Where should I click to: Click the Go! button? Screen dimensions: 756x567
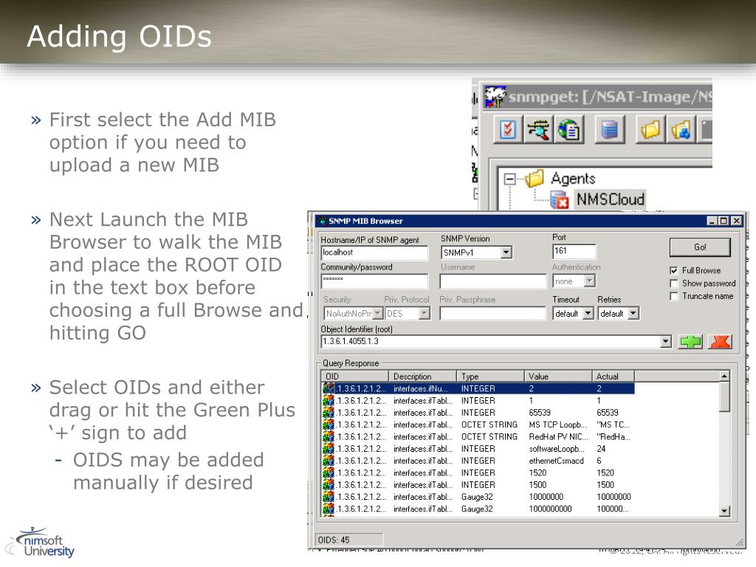(x=700, y=247)
